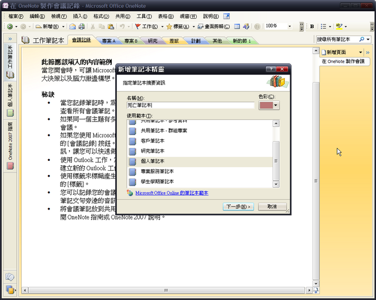This screenshot has height=300, width=376.
Task: Click the template list scroll down arrow
Action: click(x=276, y=184)
